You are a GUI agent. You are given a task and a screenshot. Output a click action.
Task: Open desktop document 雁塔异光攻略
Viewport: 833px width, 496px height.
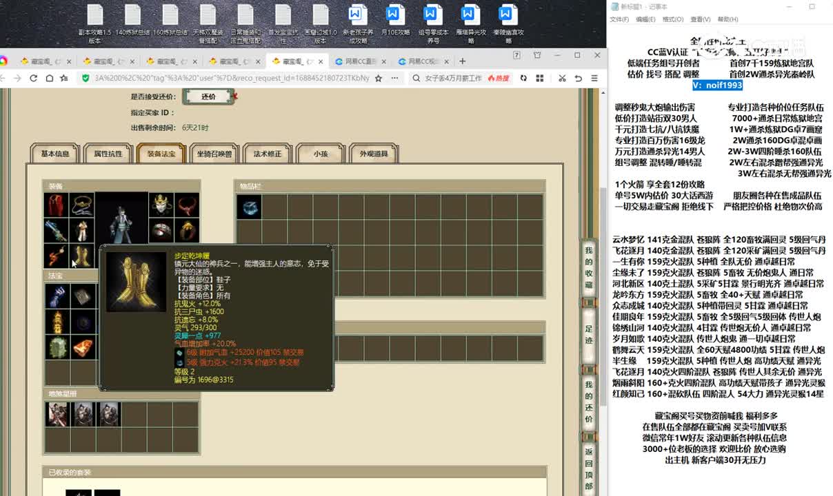pos(470,24)
